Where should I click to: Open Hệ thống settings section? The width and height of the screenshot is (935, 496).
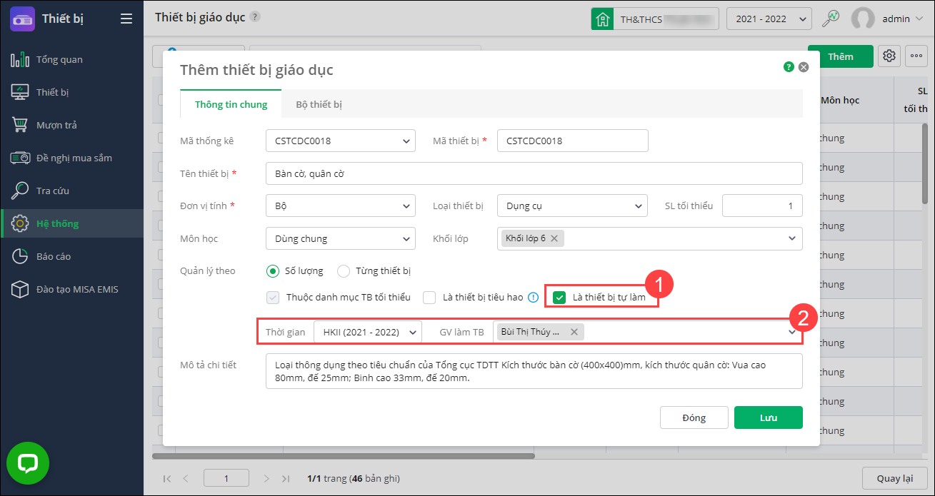[71, 223]
